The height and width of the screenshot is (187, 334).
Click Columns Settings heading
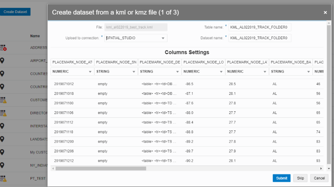coord(187,52)
